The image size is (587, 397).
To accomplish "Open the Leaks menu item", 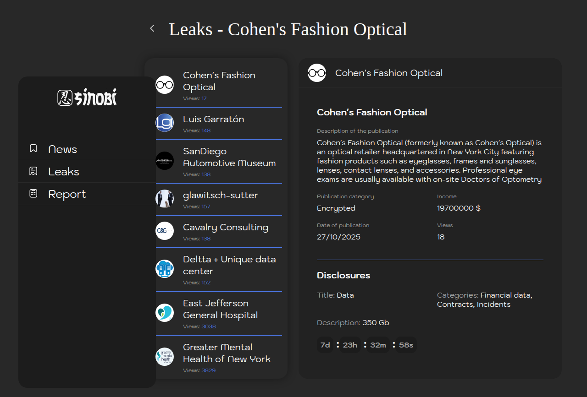I will click(64, 172).
